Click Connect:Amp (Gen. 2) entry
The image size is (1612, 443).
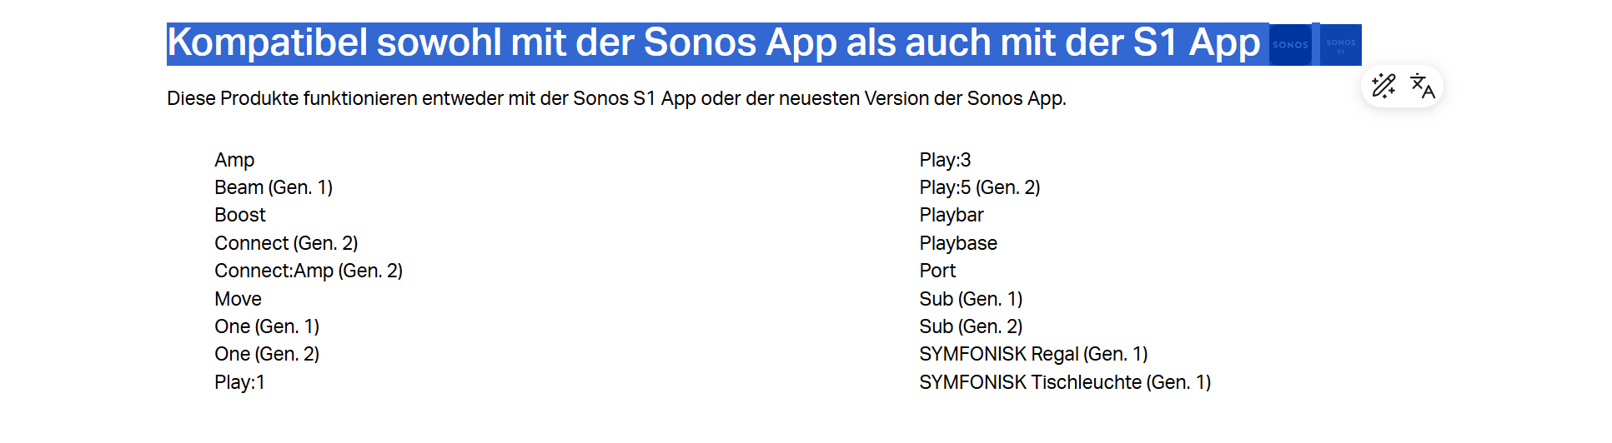click(309, 271)
